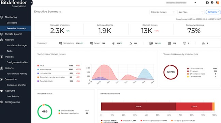Click the 65.93% blocked bar segment
The height and width of the screenshot is (123, 221).
coord(138,107)
